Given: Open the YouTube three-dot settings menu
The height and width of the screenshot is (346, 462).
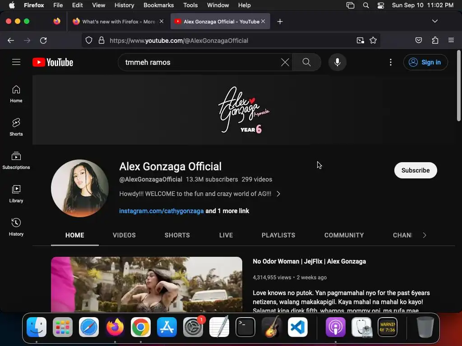Looking at the screenshot, I should (x=391, y=62).
